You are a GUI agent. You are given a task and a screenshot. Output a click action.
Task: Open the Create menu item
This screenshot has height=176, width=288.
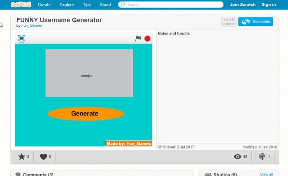point(44,5)
